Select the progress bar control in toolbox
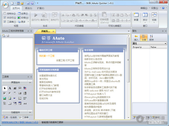The width and height of the screenshot is (169, 126). [x=15, y=98]
